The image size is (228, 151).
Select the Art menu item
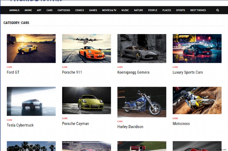[x=39, y=10]
